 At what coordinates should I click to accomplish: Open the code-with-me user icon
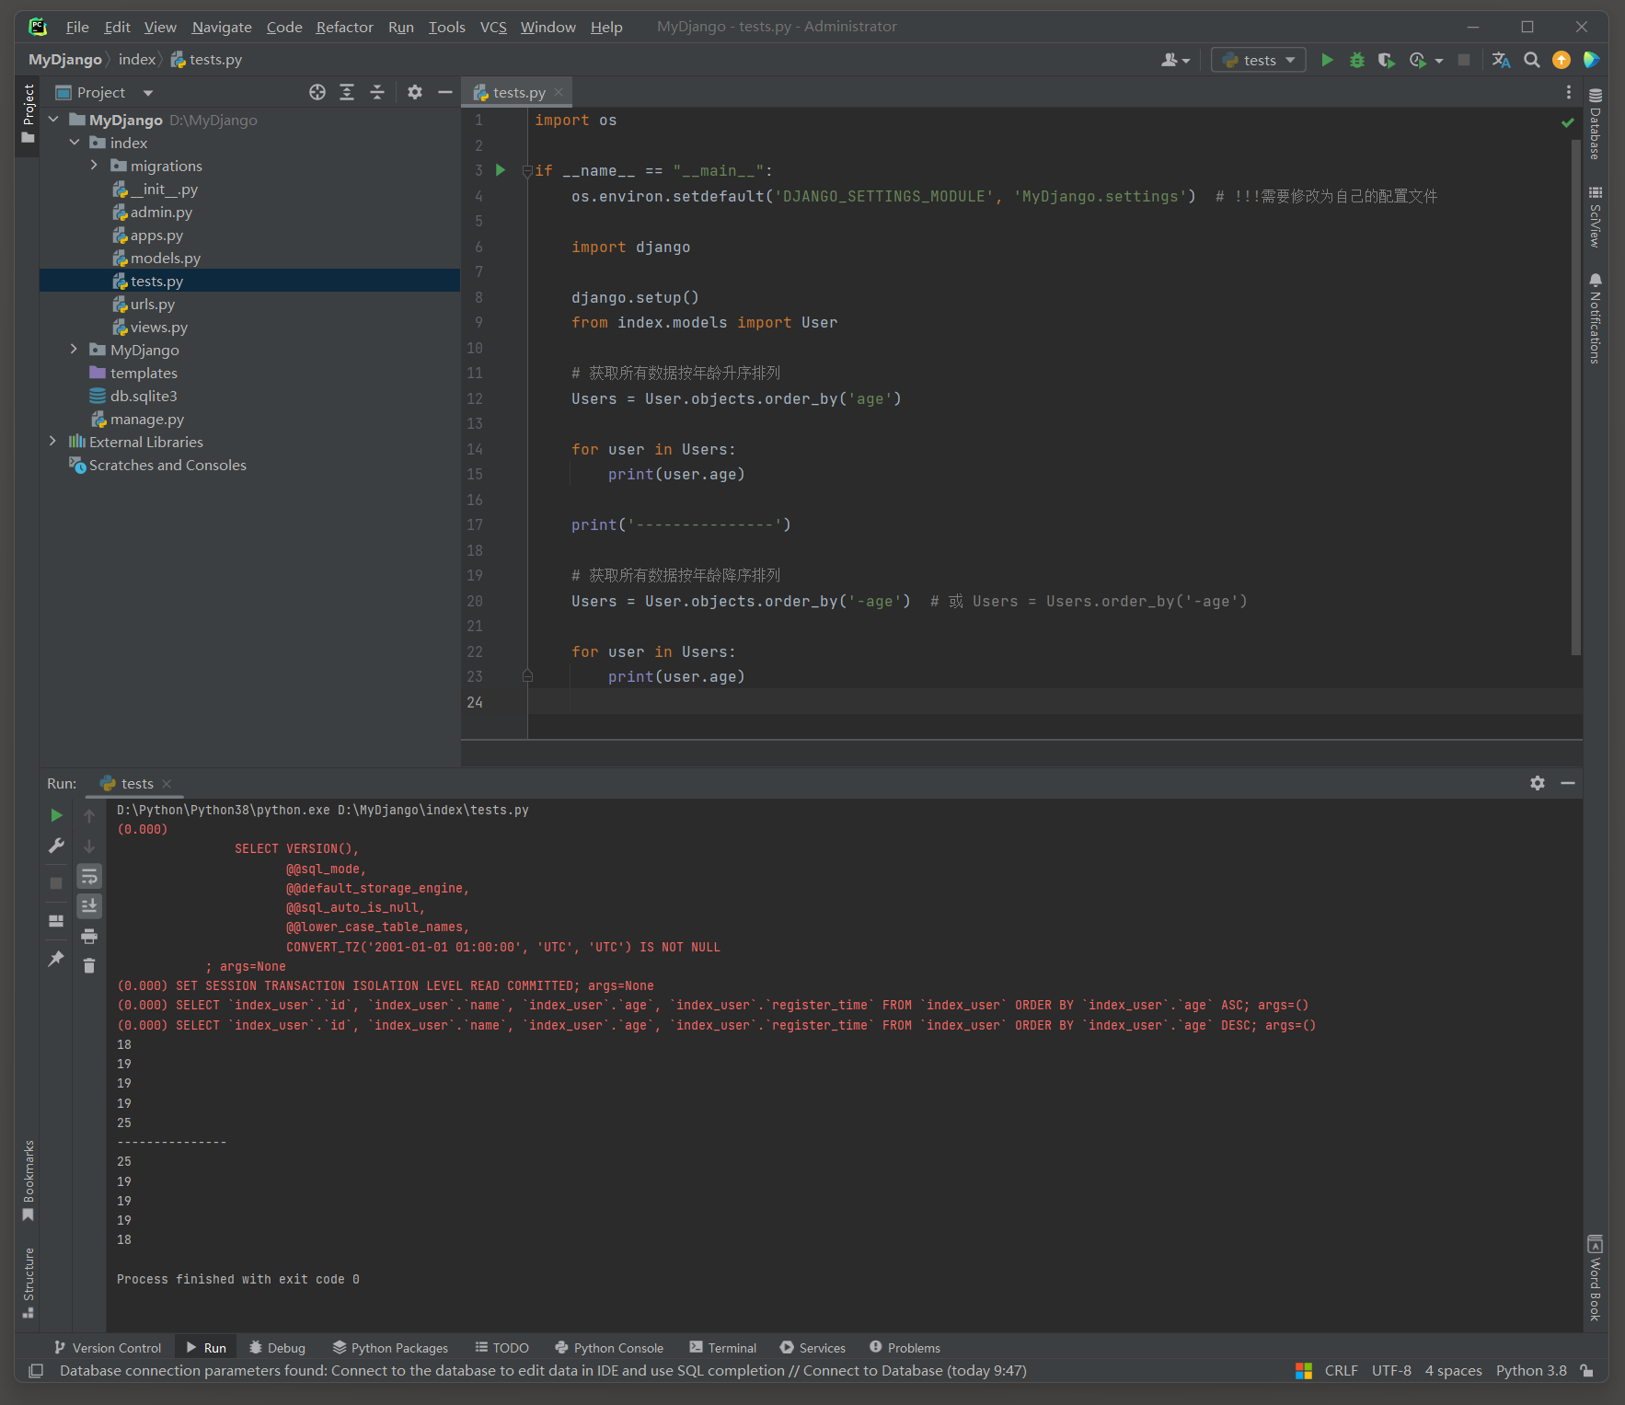click(1175, 60)
